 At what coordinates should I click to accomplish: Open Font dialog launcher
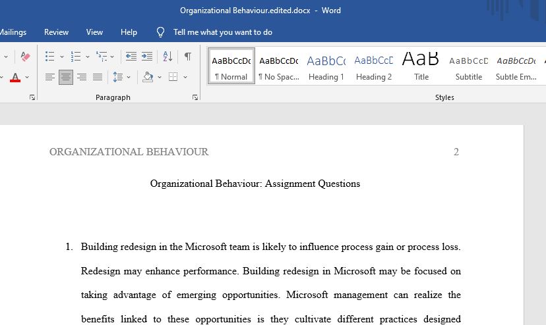[x=32, y=97]
